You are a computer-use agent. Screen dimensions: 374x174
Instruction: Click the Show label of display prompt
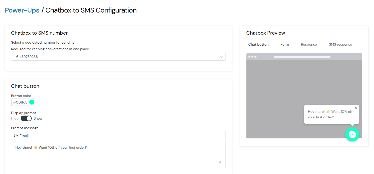click(x=38, y=118)
